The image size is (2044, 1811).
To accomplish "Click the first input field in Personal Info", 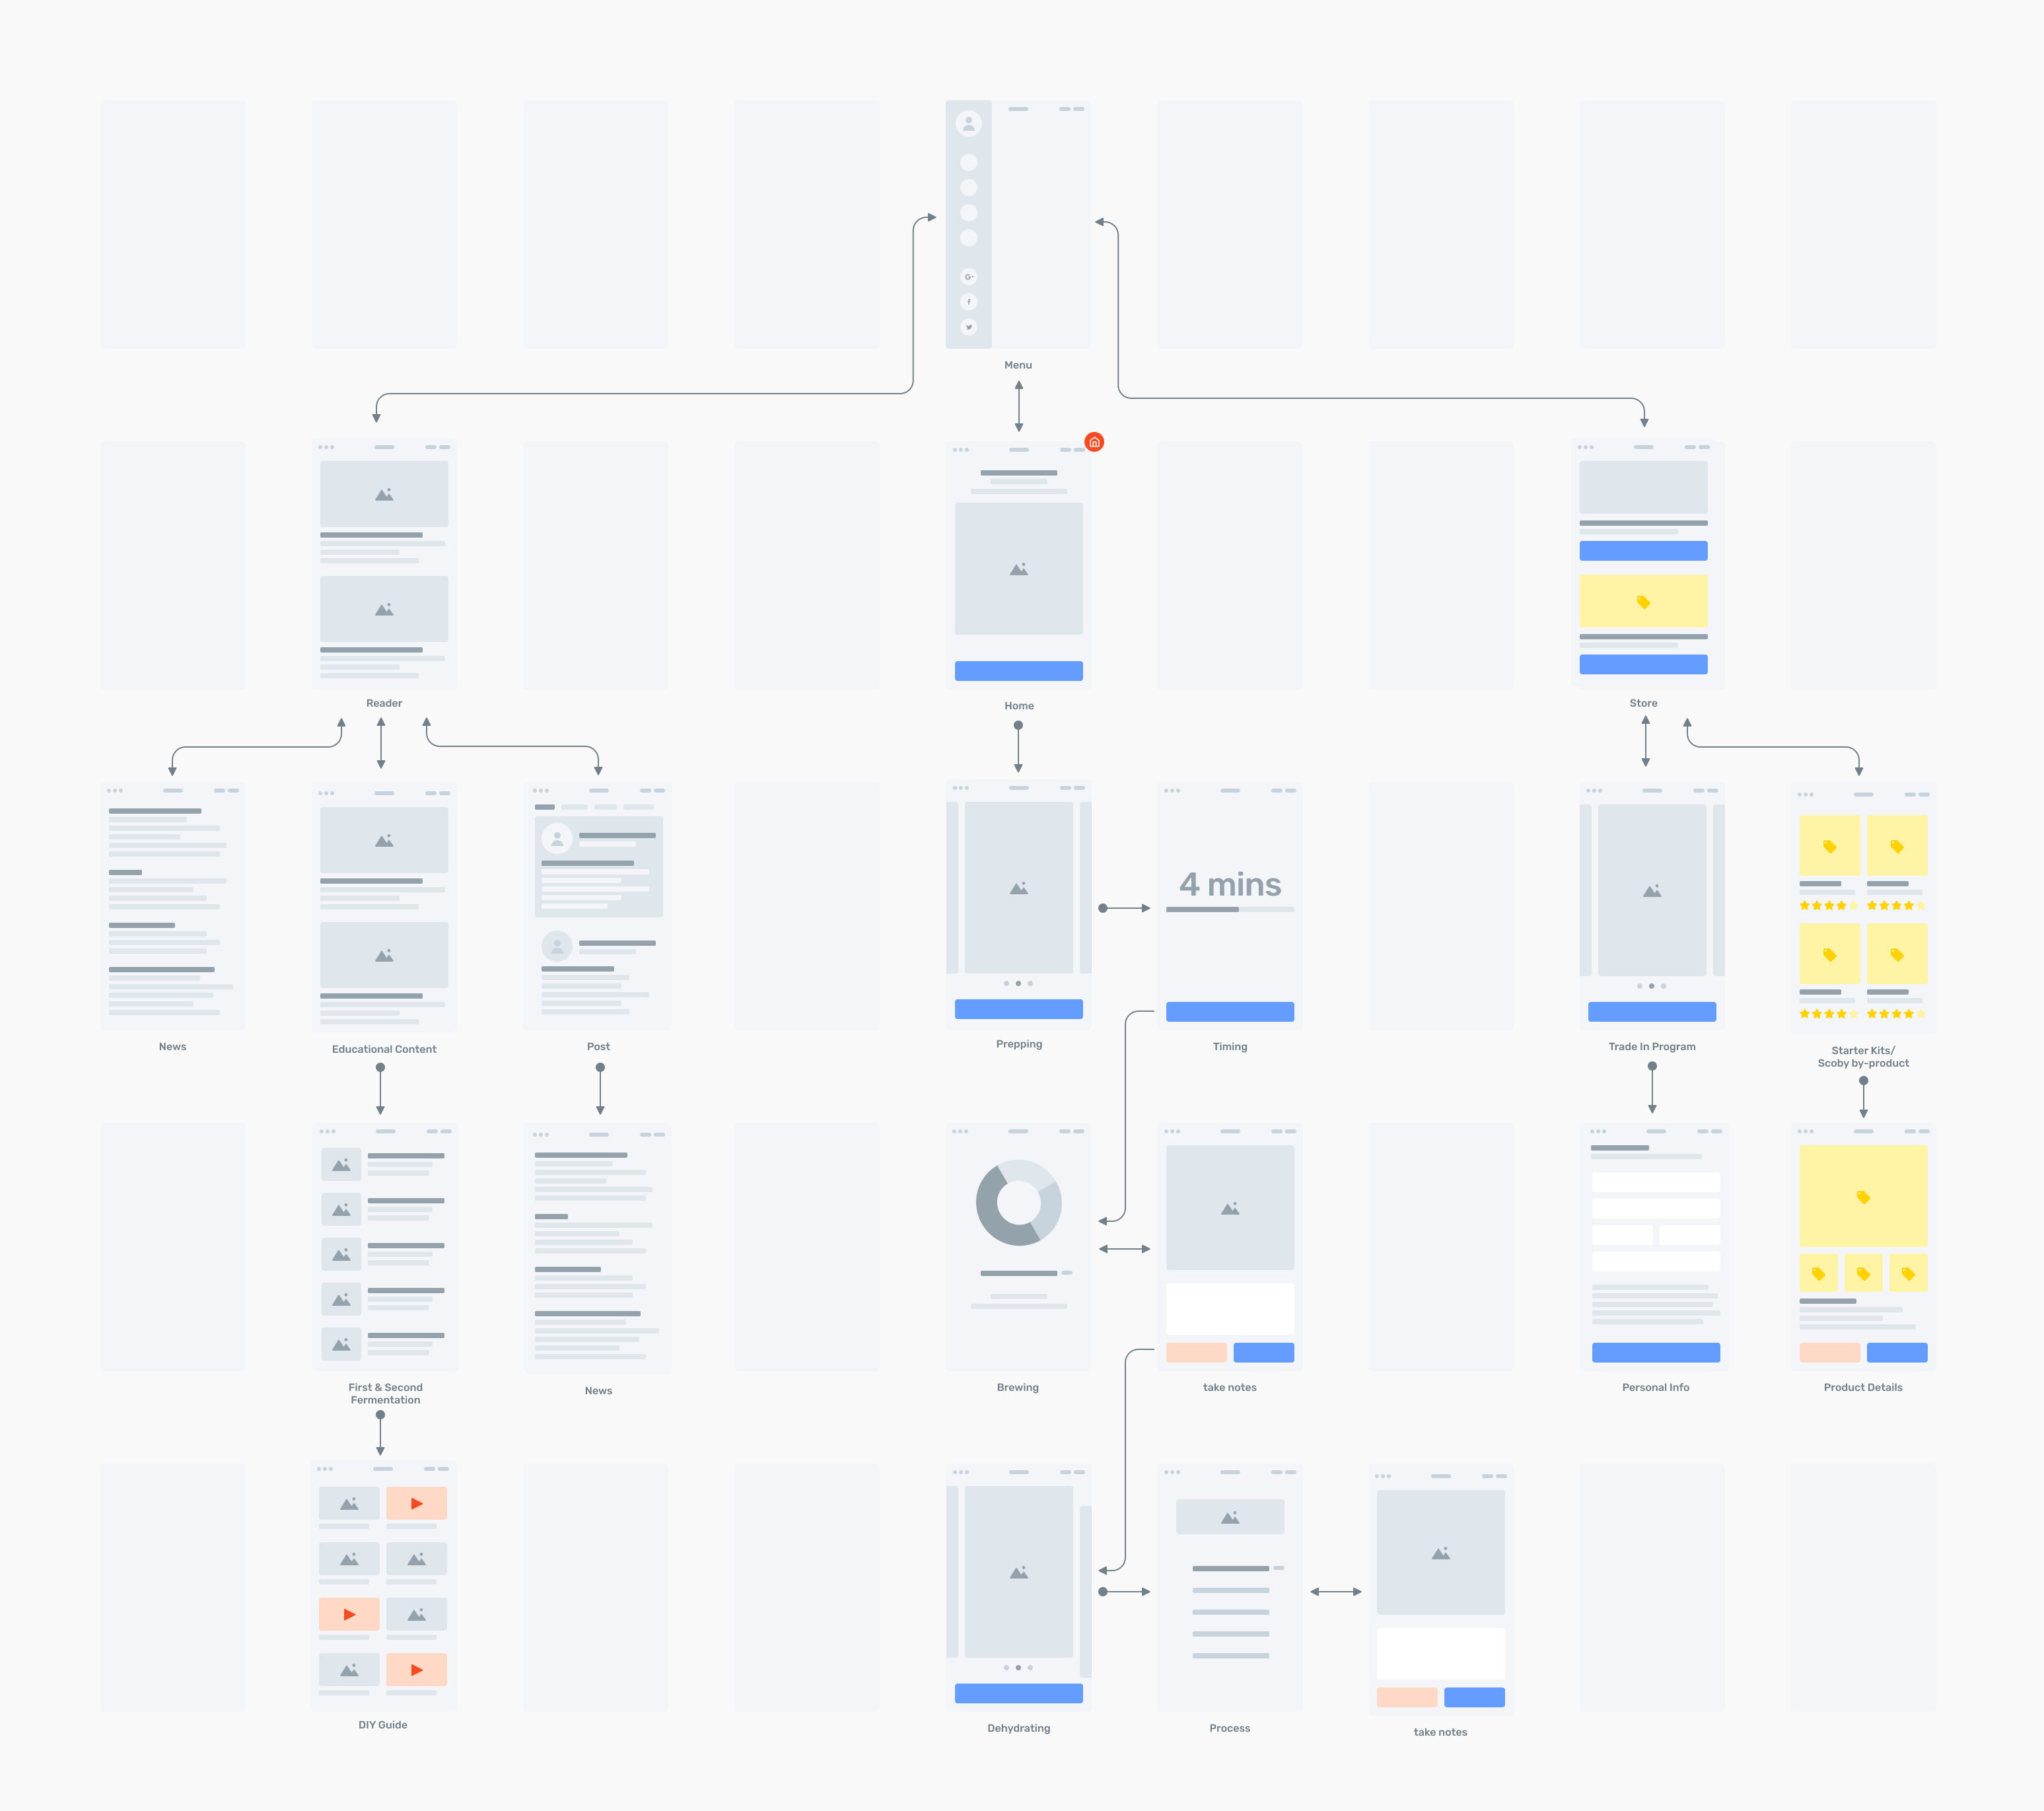I will coord(1655,1181).
